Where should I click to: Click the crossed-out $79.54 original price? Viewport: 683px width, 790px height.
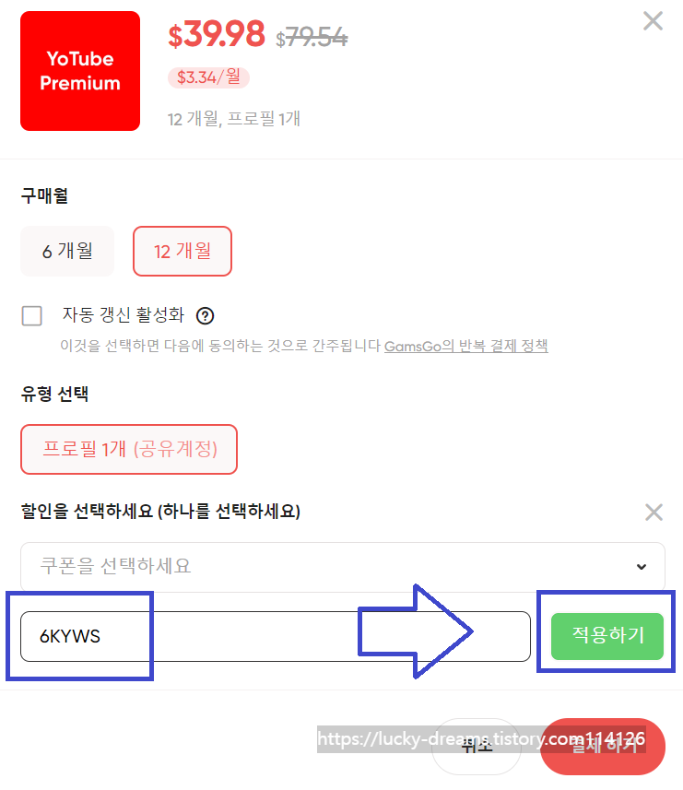pos(312,38)
